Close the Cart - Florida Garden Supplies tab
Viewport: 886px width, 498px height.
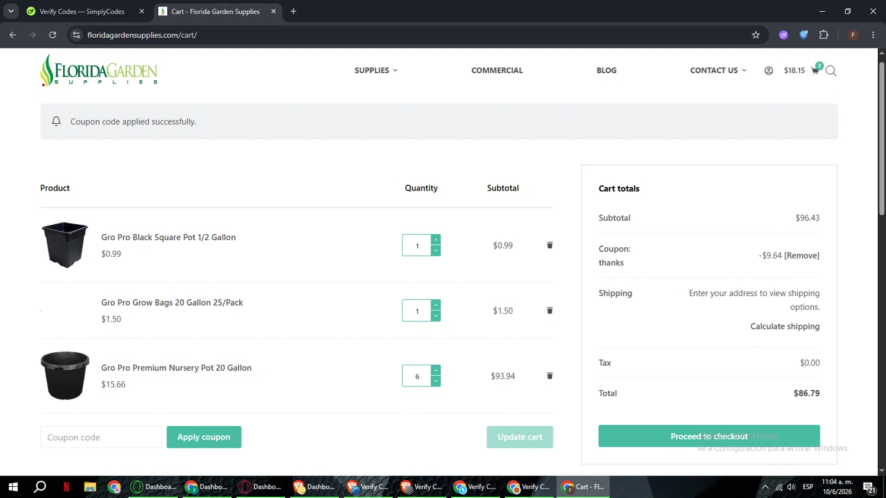pyautogui.click(x=273, y=11)
